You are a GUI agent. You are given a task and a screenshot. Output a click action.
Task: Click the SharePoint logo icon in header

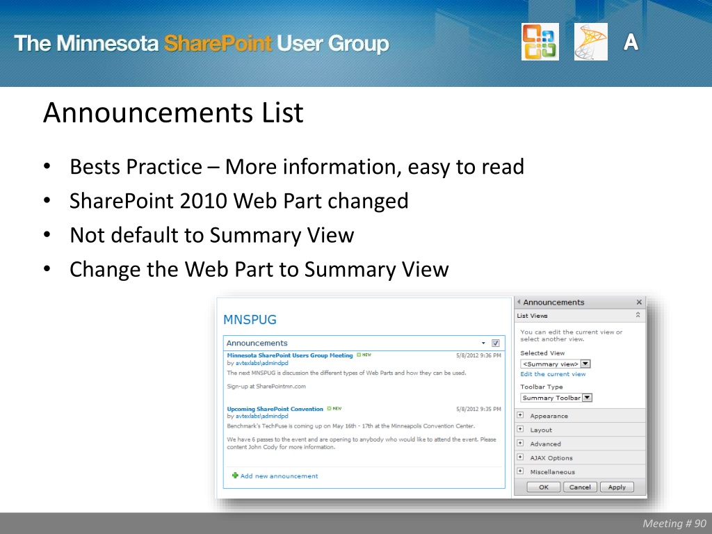point(591,42)
